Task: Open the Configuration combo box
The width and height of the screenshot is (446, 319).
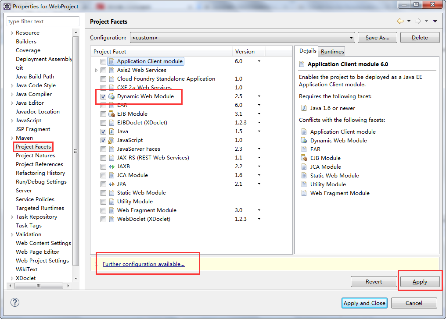Action: tap(242, 37)
